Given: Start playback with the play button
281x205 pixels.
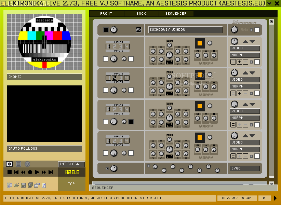Looking at the screenshot, I should tap(37, 172).
